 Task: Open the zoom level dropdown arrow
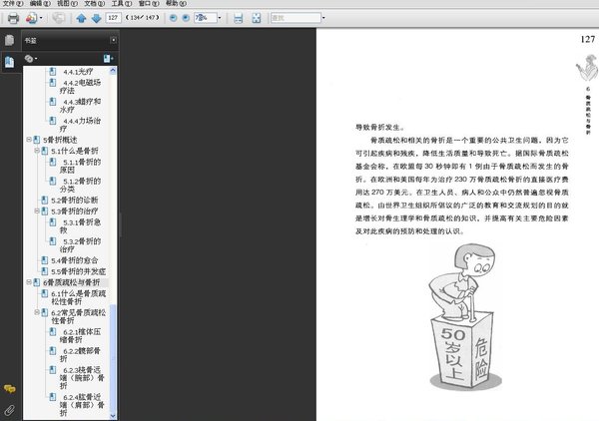[220, 18]
